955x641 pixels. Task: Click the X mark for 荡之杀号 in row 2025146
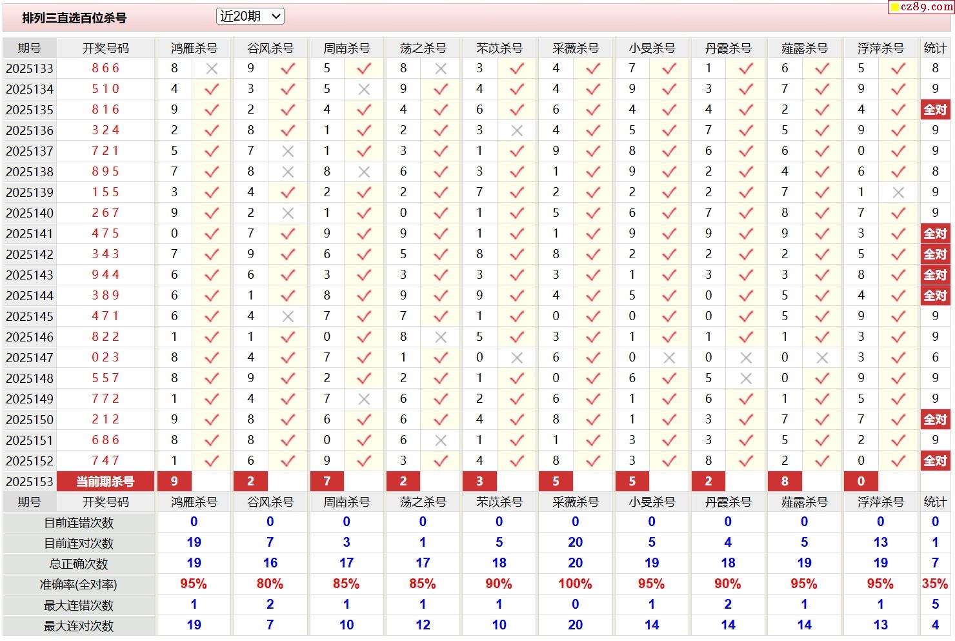point(441,337)
